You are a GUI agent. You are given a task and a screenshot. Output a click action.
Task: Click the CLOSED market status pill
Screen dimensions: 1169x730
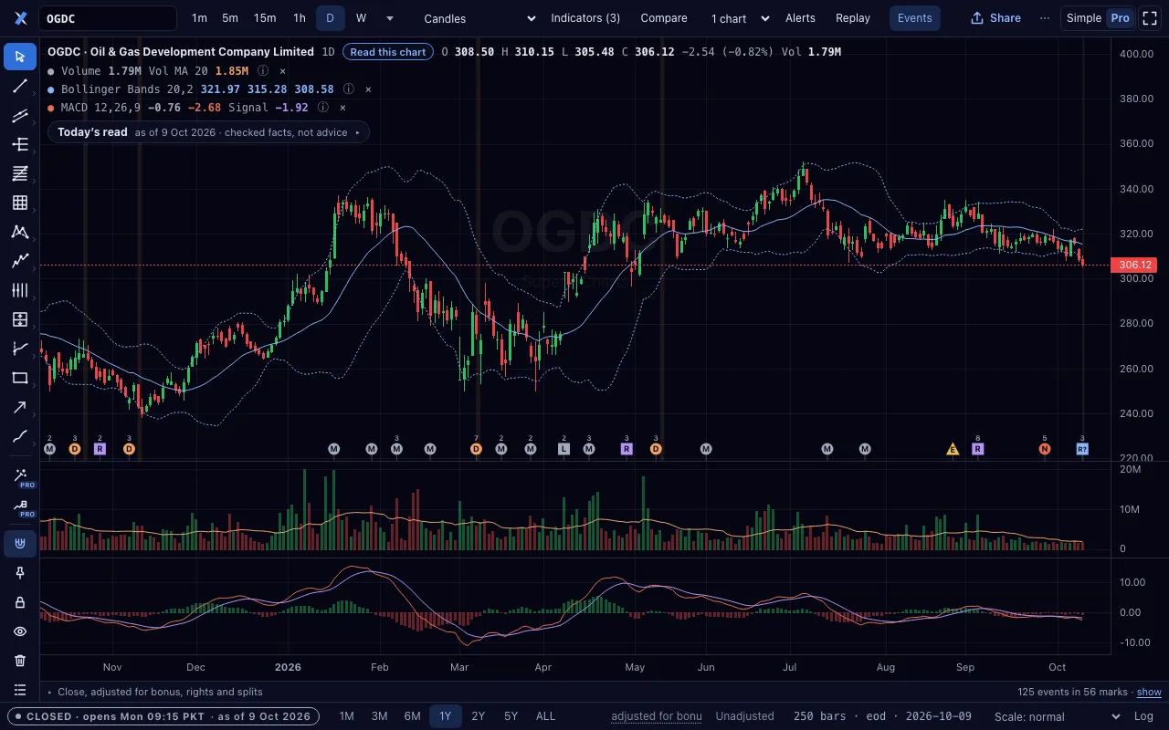(x=163, y=716)
